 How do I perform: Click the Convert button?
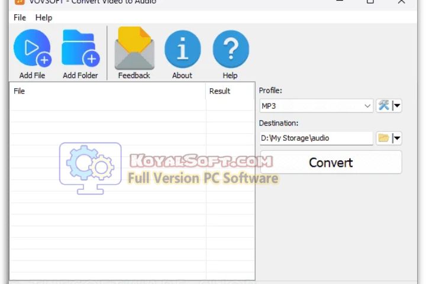click(x=331, y=163)
